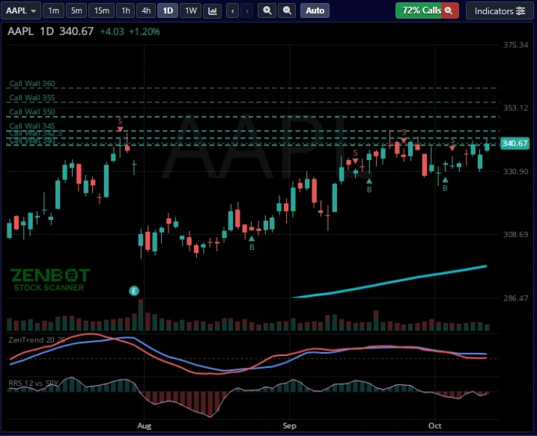The width and height of the screenshot is (537, 436).
Task: Click the cyan moving average line
Action: pos(389,282)
